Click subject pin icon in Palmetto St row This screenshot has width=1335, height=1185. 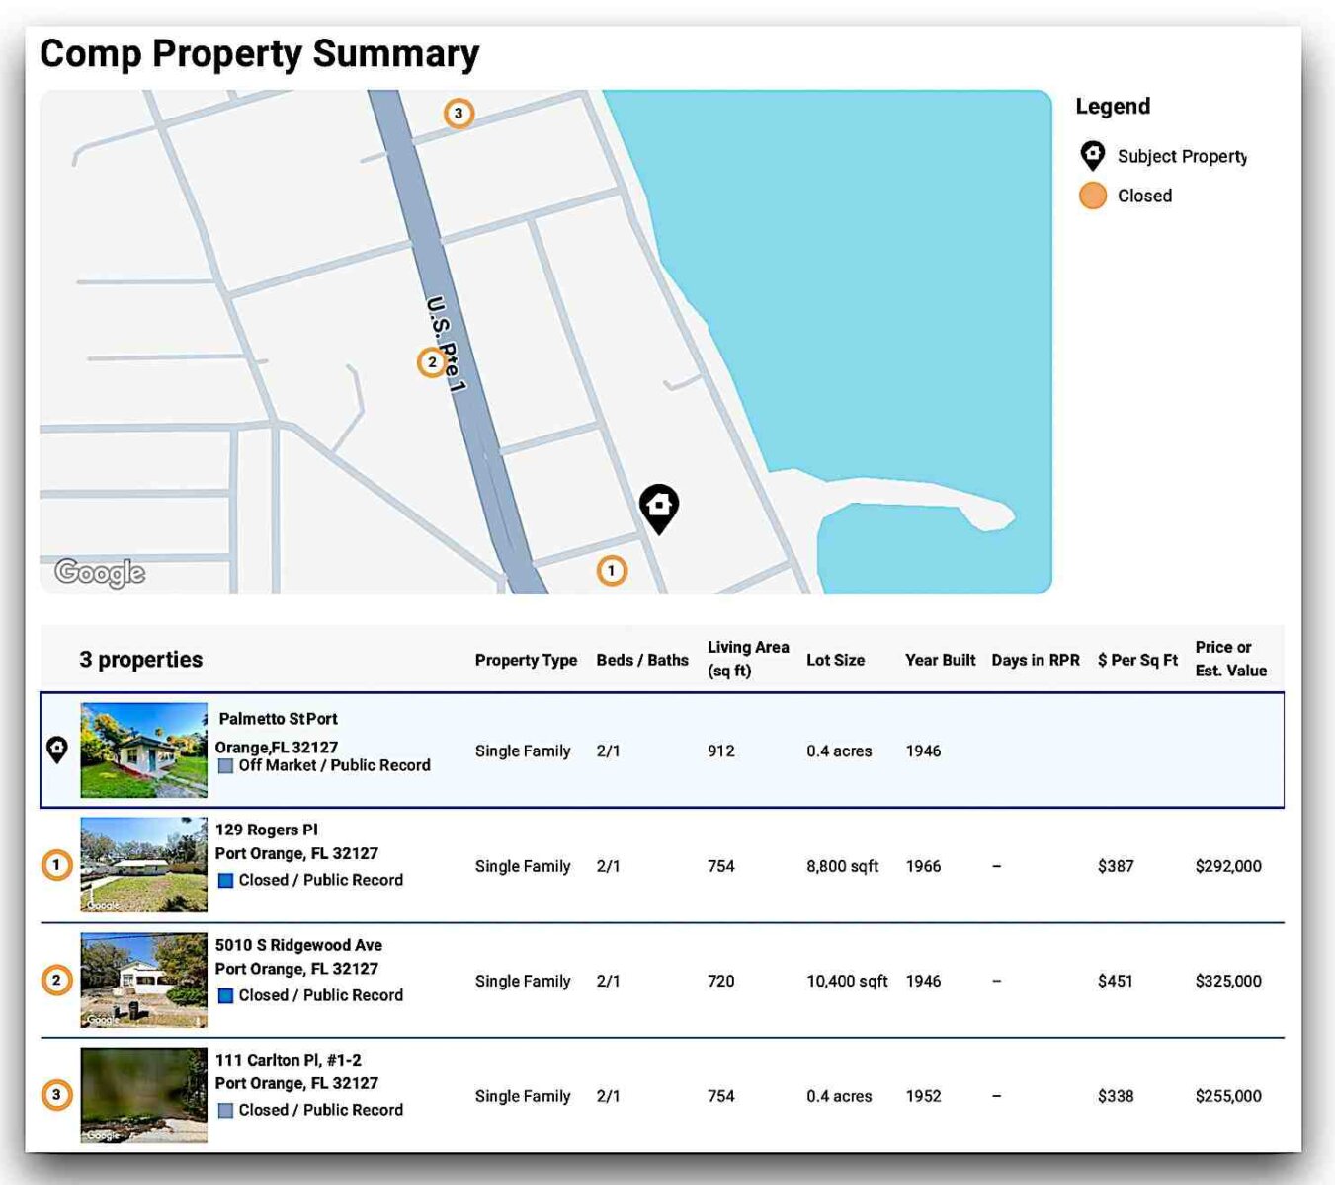[x=57, y=750]
